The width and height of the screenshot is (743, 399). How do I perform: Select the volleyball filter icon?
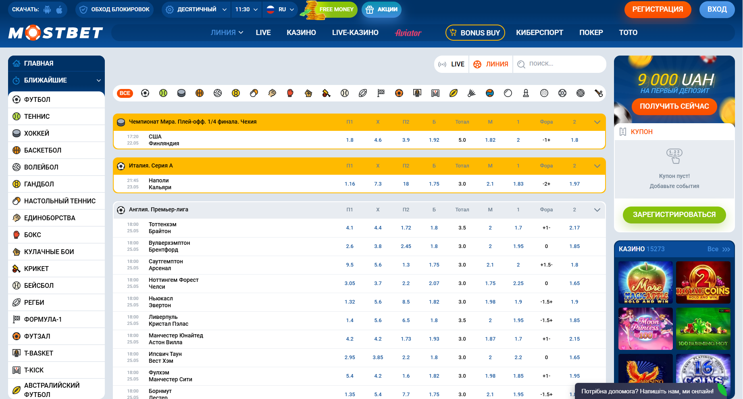click(218, 93)
